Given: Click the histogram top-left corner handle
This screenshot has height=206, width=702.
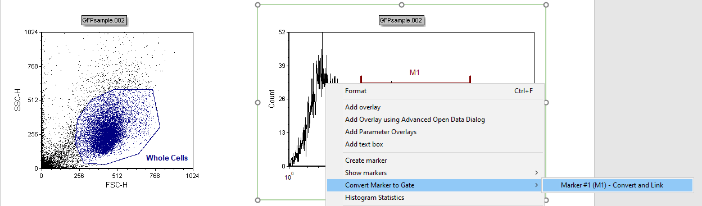Looking at the screenshot, I should (x=258, y=4).
